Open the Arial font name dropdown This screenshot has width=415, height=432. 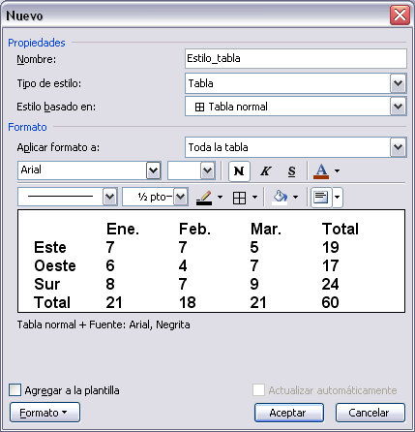click(x=153, y=170)
